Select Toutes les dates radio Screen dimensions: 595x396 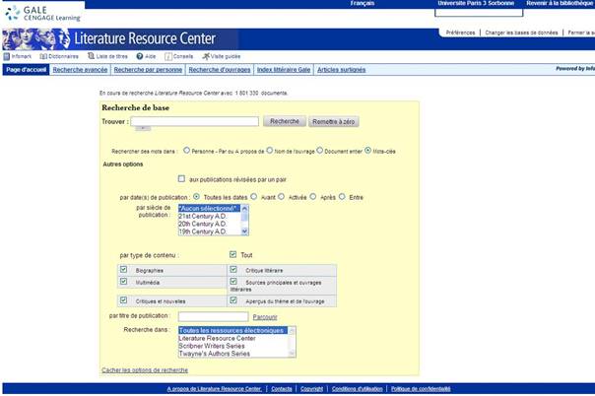click(196, 196)
